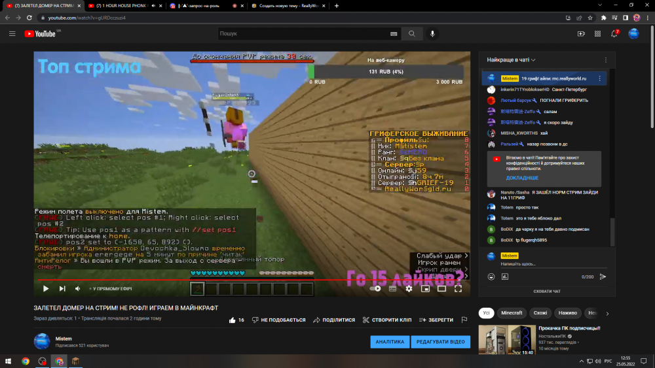This screenshot has height=368, width=655.
Task: Create a poll icon in chat
Action: 505,276
